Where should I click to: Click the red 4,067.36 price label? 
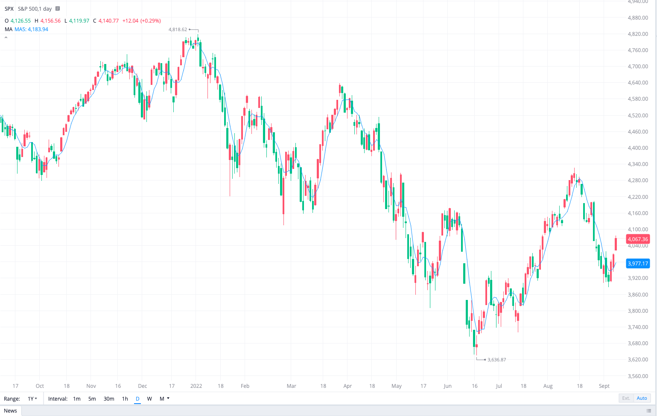coord(638,239)
